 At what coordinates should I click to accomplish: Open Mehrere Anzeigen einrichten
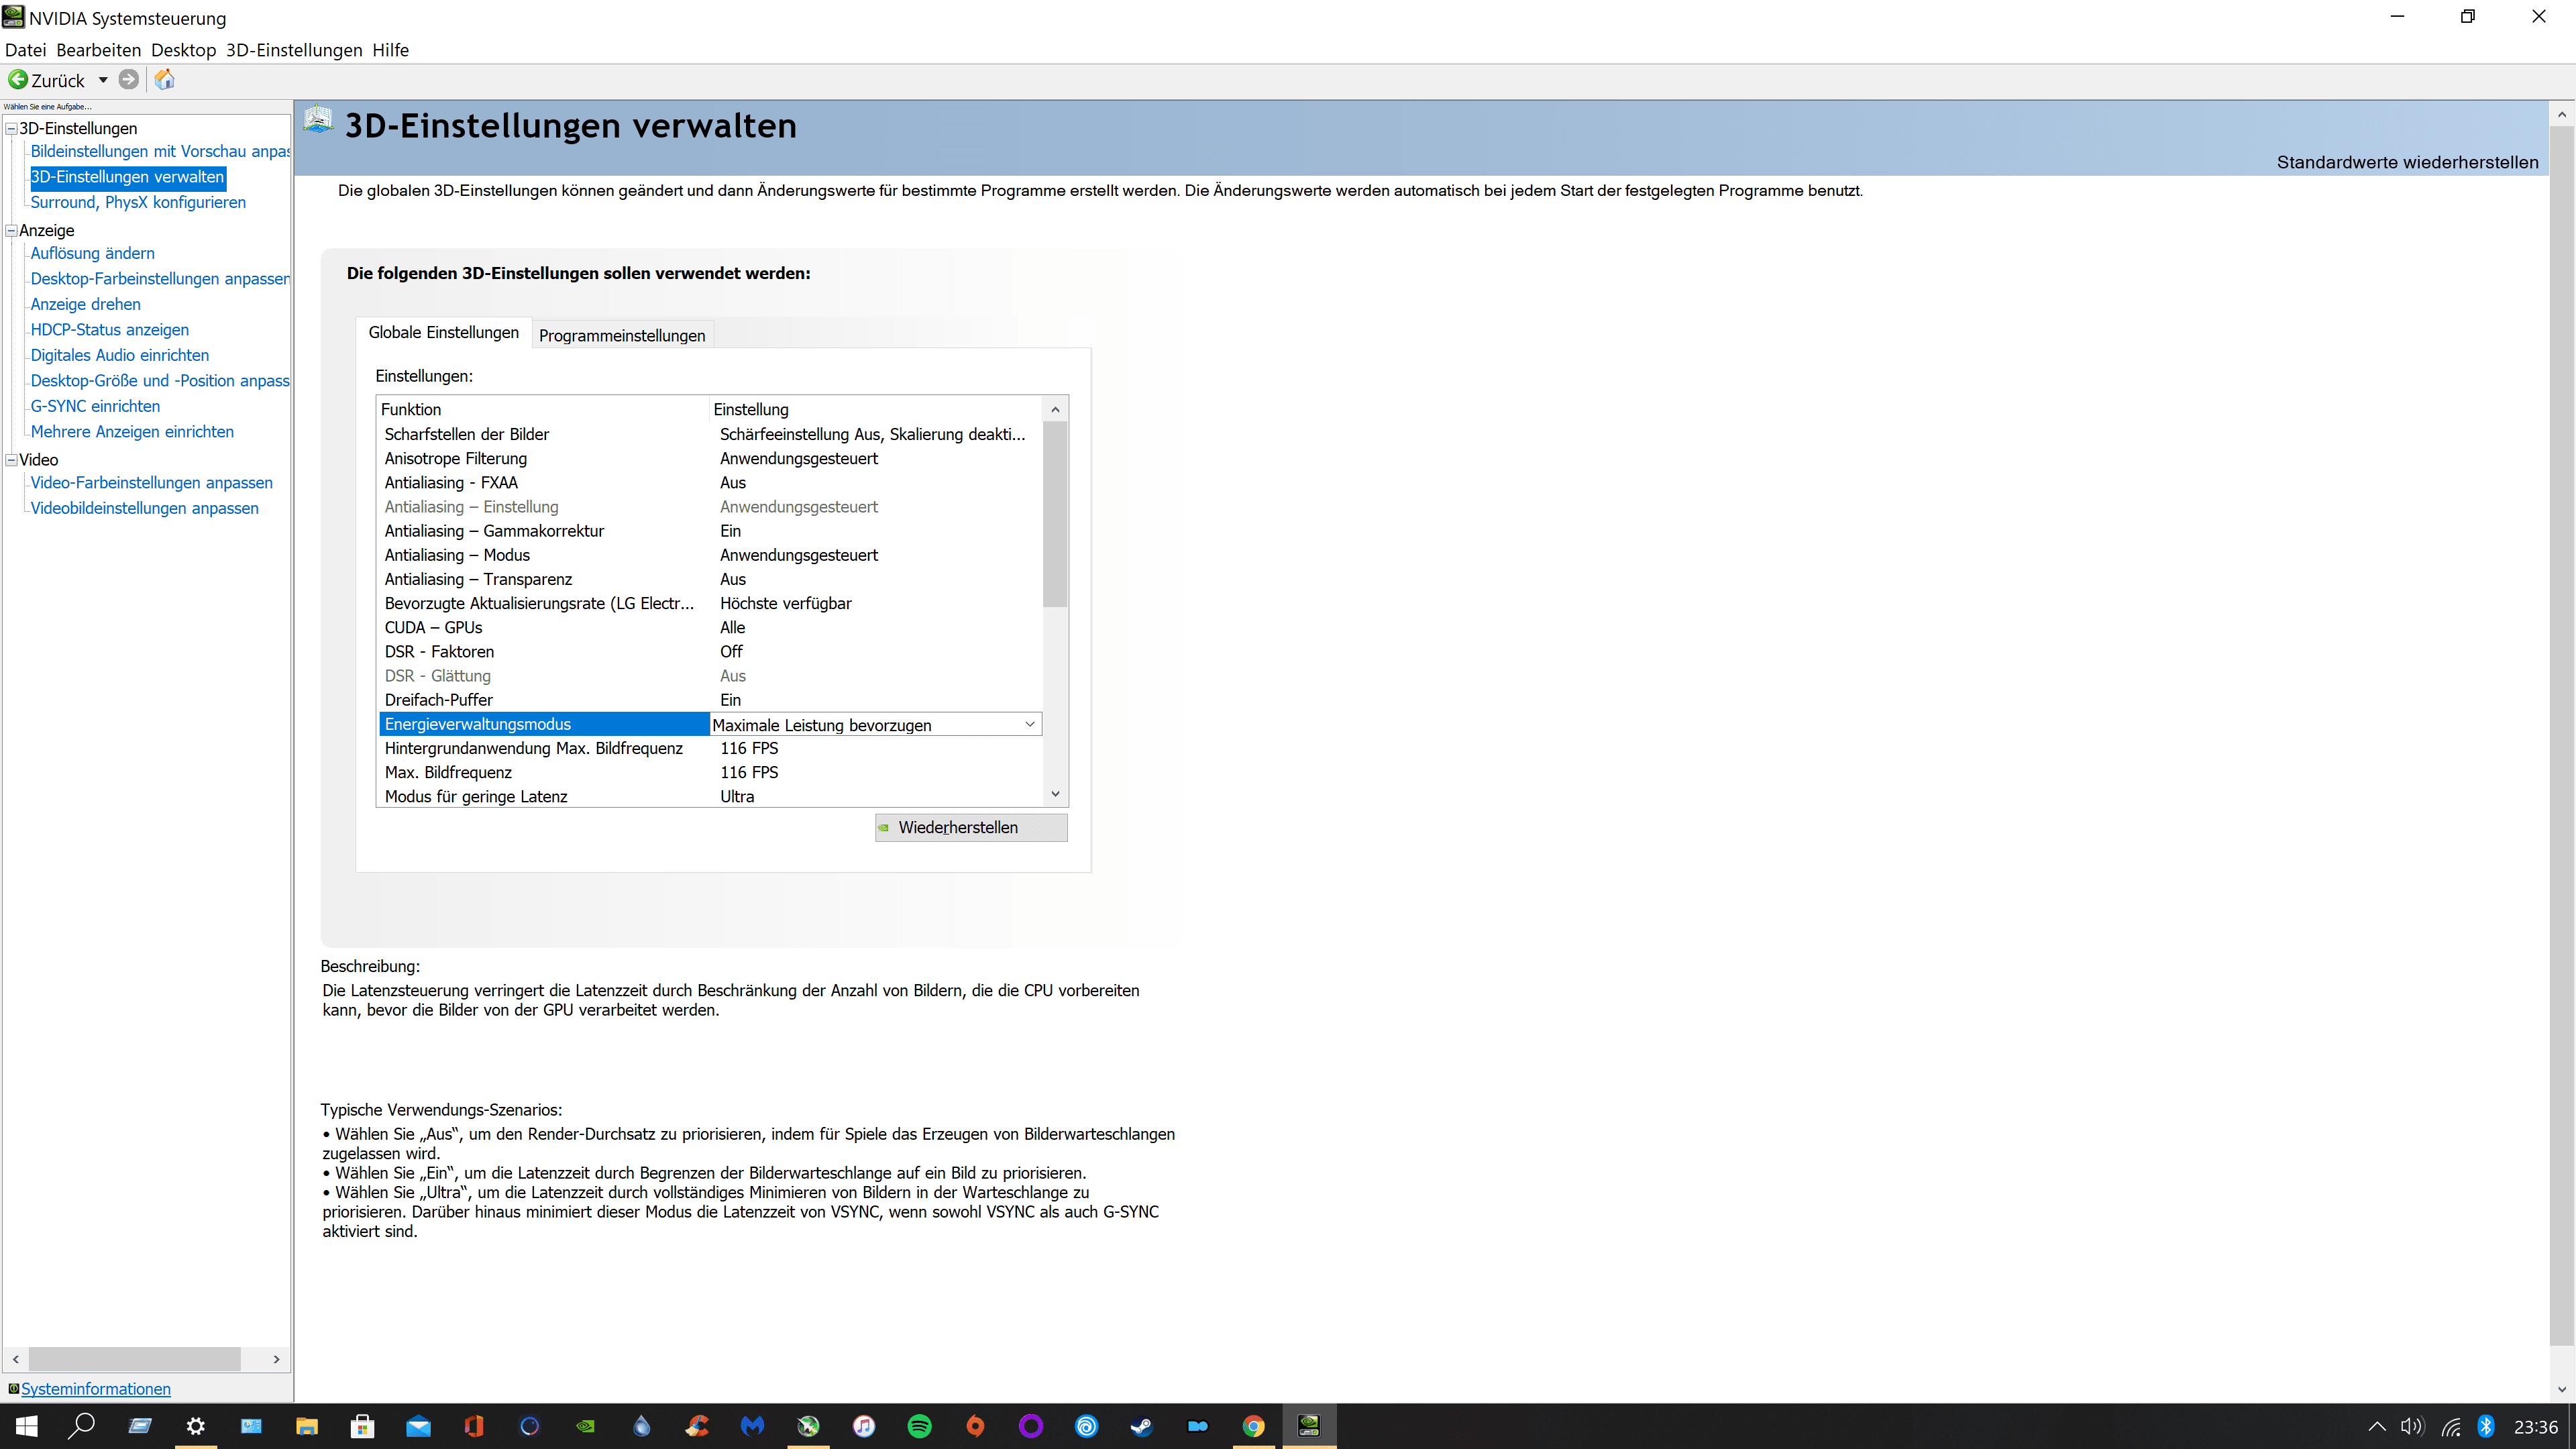[132, 432]
